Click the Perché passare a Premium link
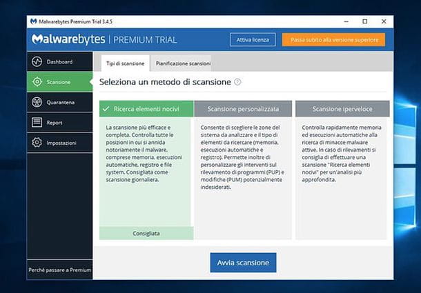 (x=59, y=269)
